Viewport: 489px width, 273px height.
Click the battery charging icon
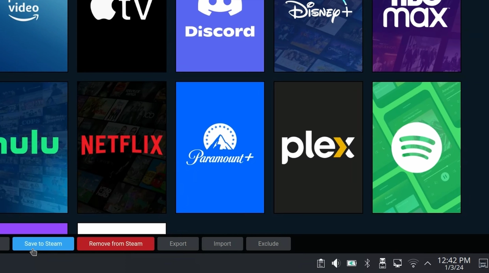351,263
